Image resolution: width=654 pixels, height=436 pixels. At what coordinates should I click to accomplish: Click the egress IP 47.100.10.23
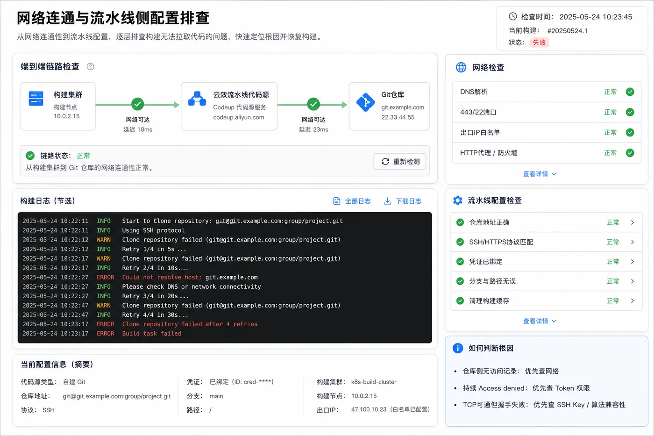369,409
